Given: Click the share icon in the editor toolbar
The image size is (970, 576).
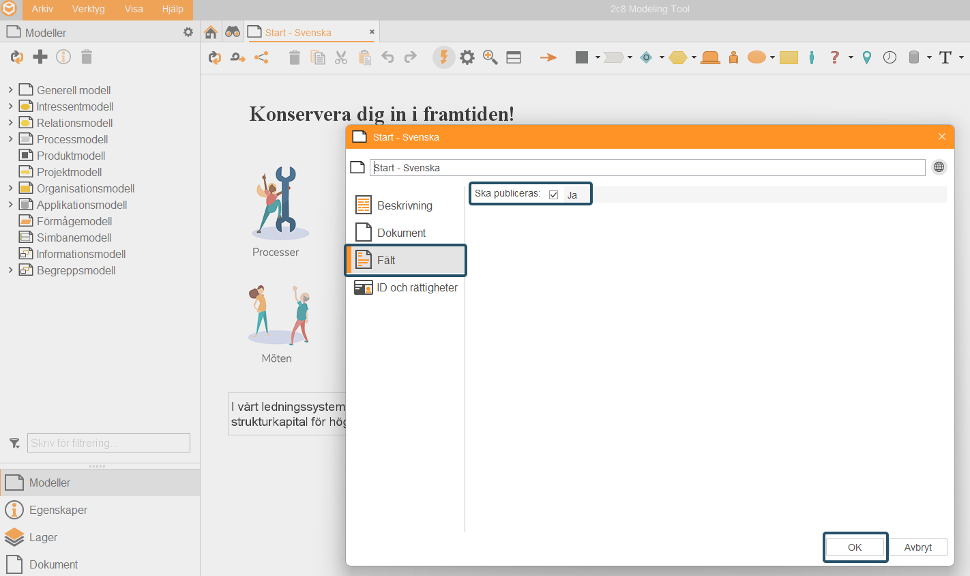Looking at the screenshot, I should pos(261,57).
